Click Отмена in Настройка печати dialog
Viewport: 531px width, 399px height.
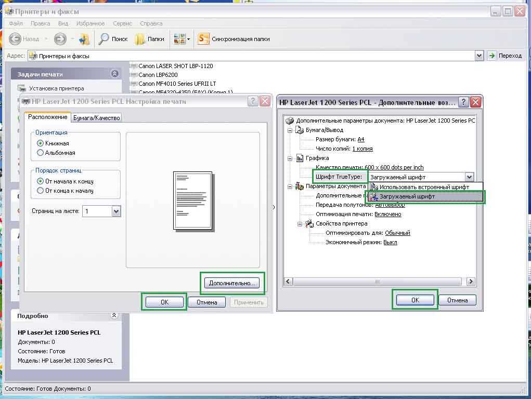click(206, 302)
